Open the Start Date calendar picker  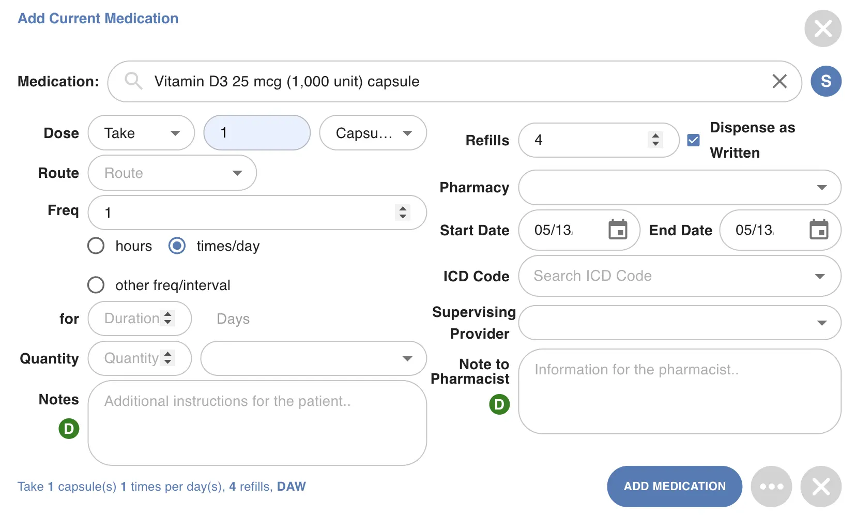coord(618,230)
